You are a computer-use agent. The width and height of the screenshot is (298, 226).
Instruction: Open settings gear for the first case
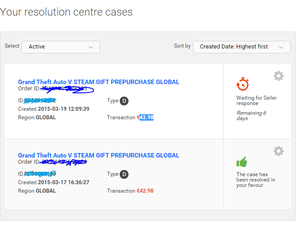click(x=278, y=76)
